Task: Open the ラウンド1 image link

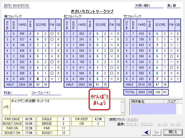Action: [132, 124]
